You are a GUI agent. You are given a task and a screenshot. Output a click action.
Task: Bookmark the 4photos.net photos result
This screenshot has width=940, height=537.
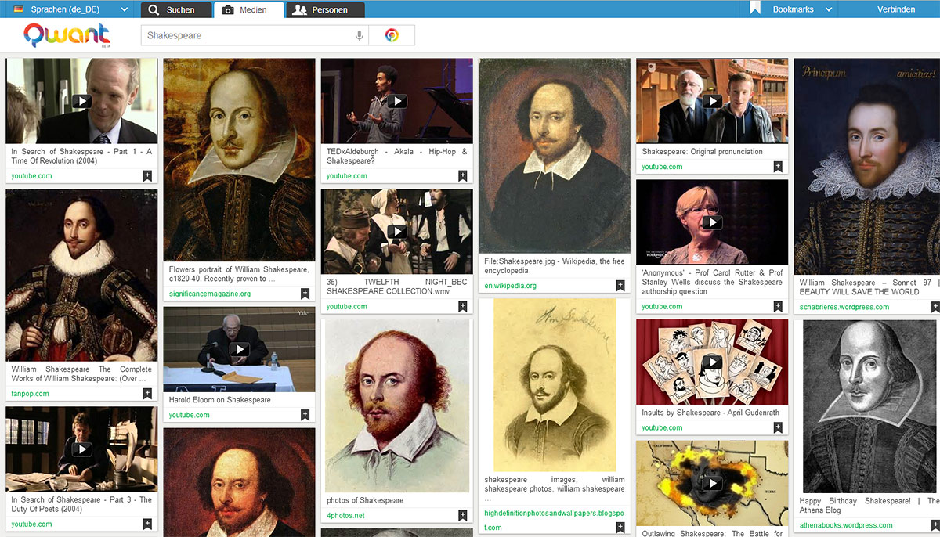(463, 516)
